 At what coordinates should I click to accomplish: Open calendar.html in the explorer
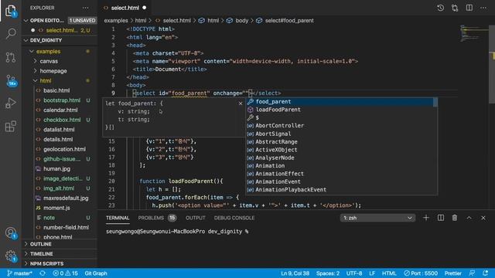pyautogui.click(x=60, y=110)
